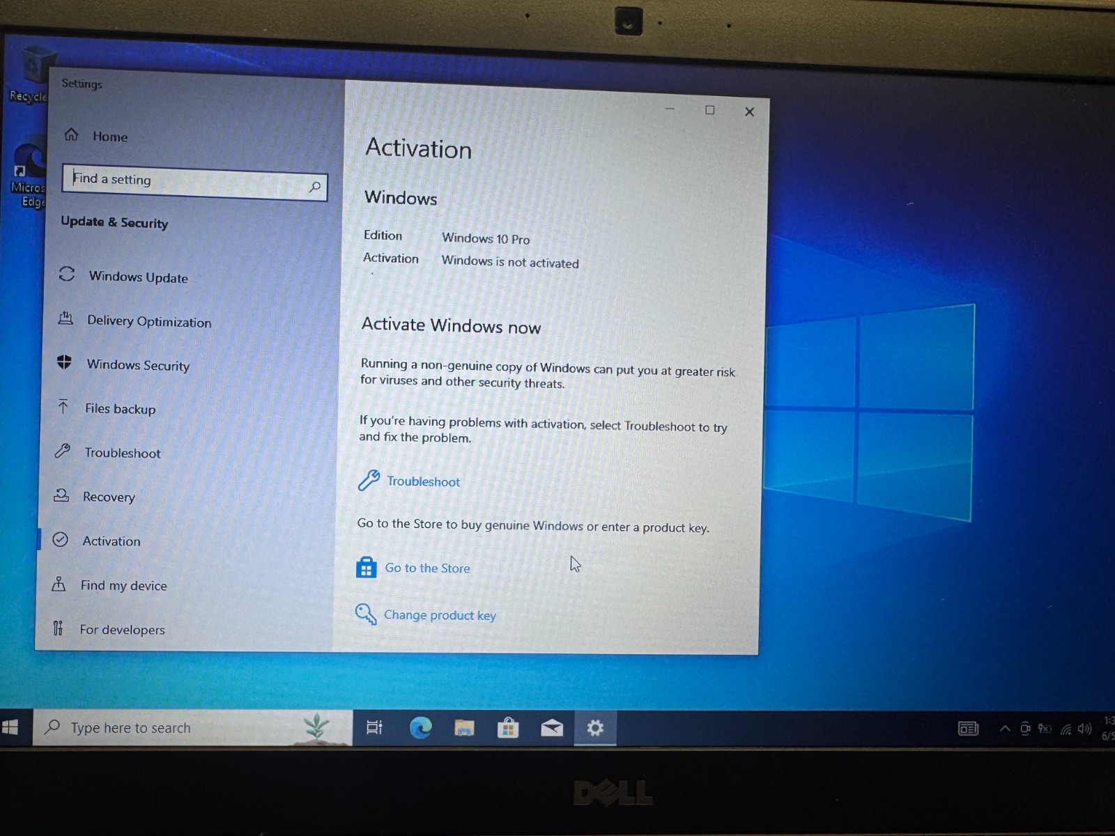The image size is (1115, 836).
Task: Click the magnifier icon in settings search
Action: click(315, 187)
